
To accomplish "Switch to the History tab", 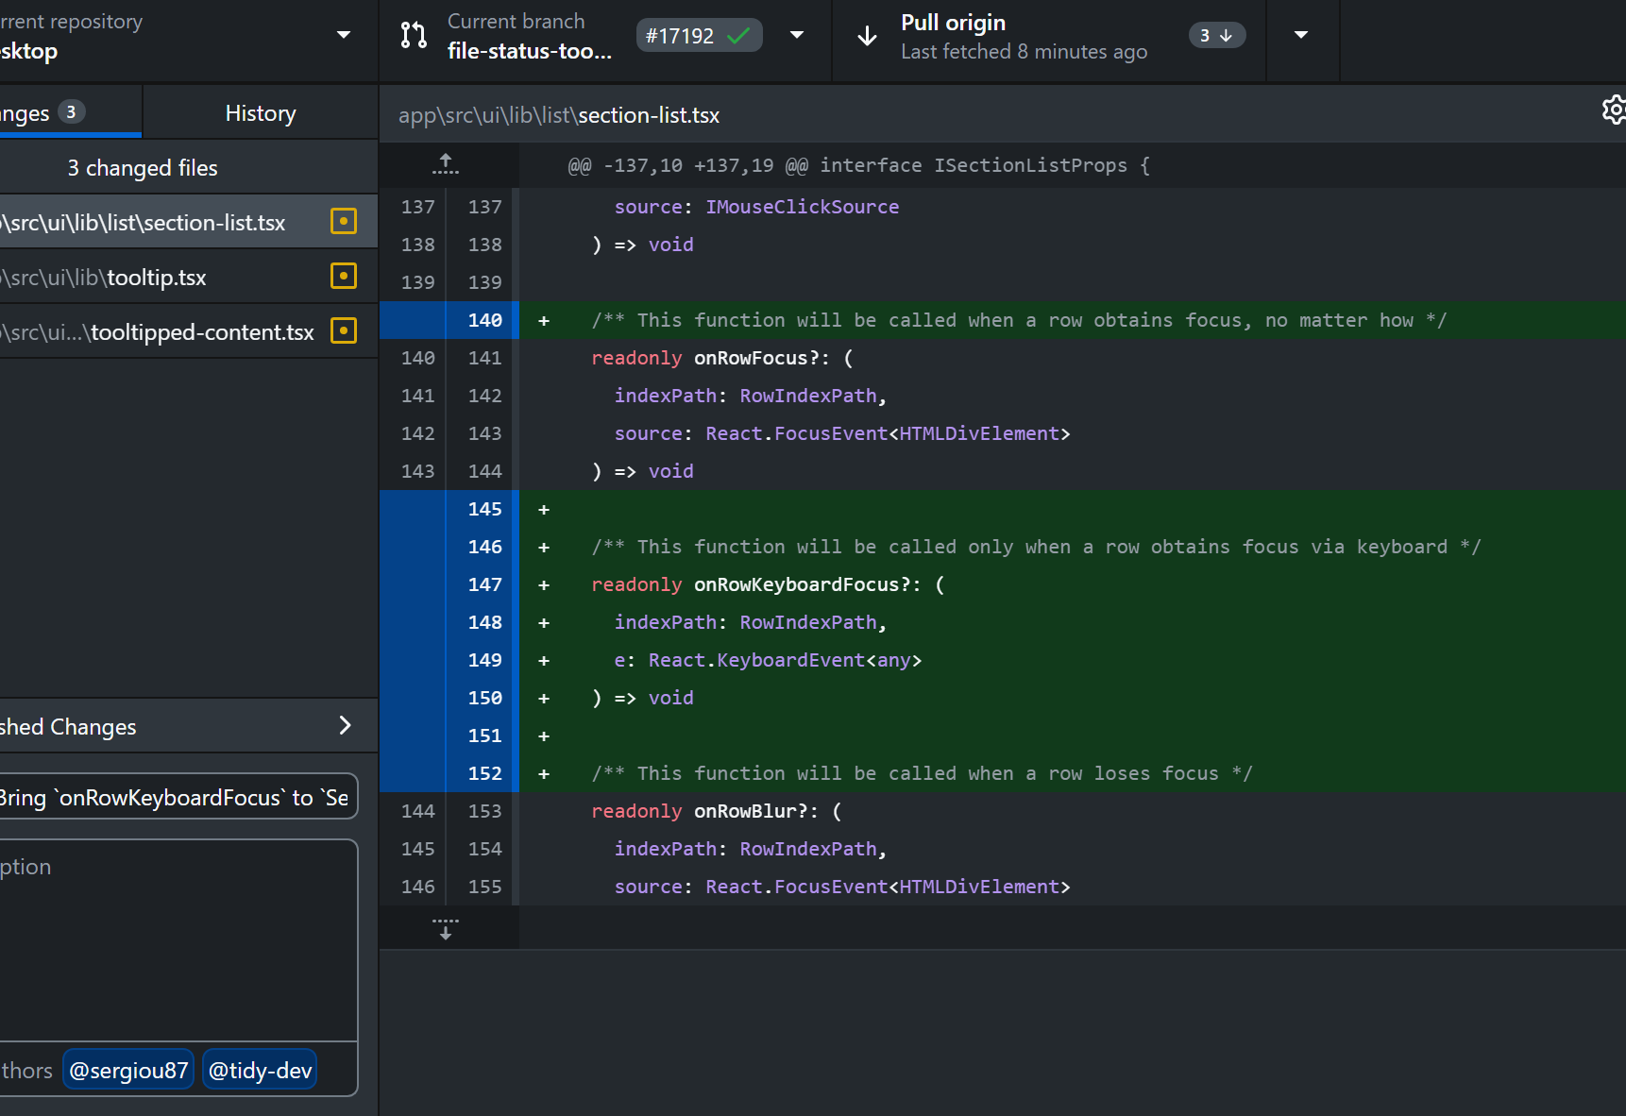I will tap(261, 113).
